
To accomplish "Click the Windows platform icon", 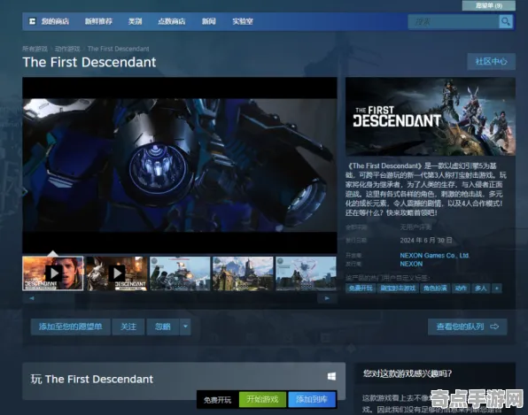I will pyautogui.click(x=331, y=376).
